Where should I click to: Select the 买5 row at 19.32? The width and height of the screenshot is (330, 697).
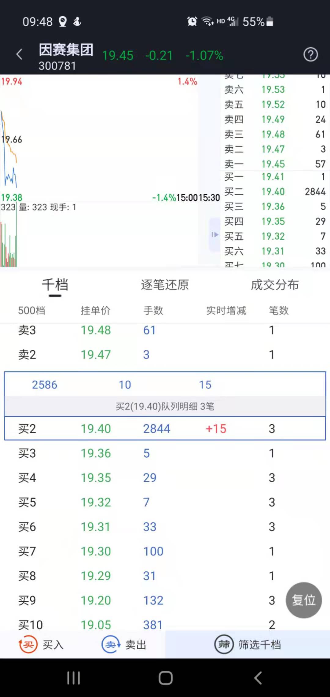pos(165,502)
